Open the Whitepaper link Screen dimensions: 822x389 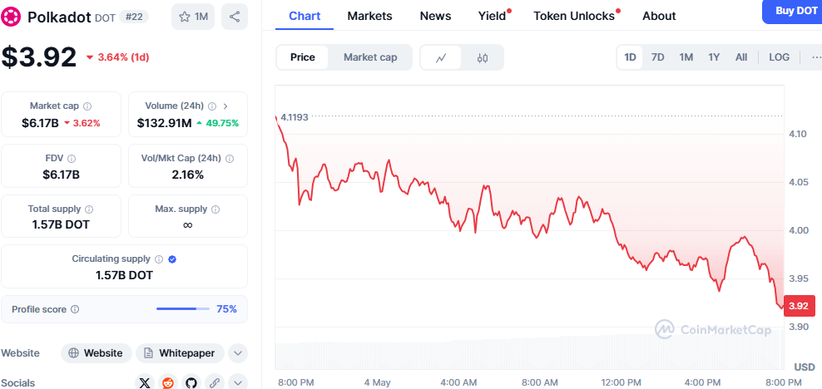tap(181, 353)
